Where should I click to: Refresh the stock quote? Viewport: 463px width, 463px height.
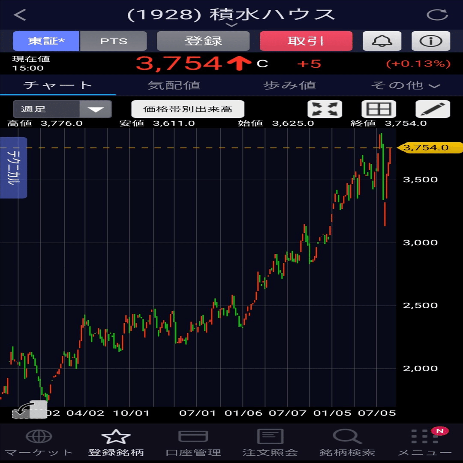pos(437,15)
